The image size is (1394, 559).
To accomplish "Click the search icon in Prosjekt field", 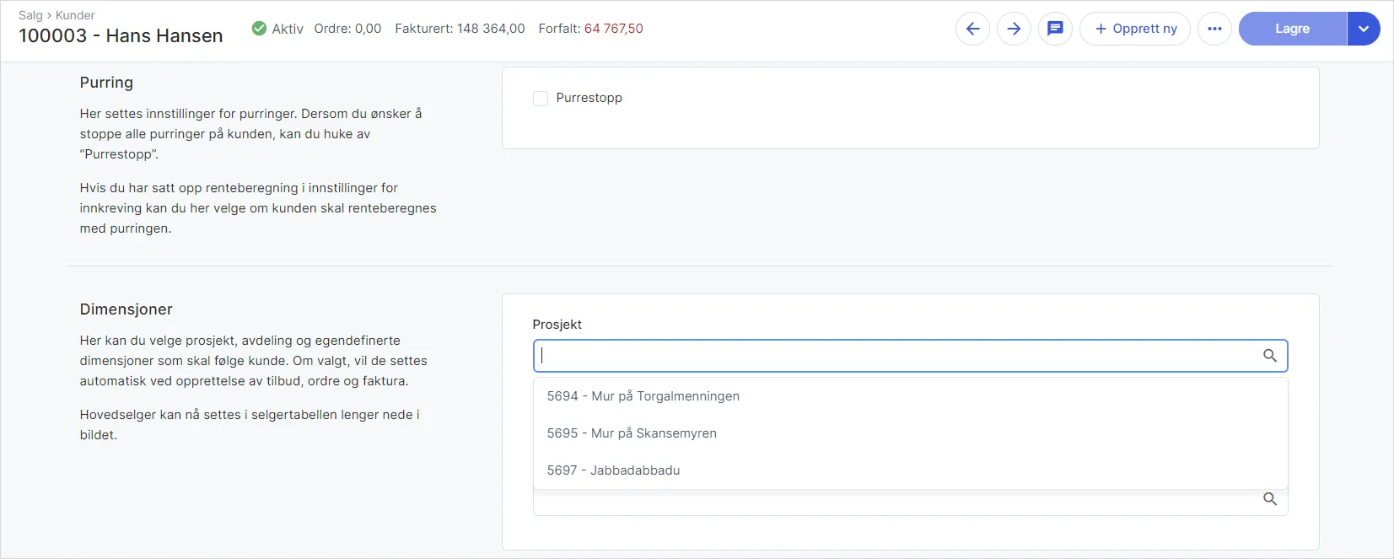I will (1269, 356).
